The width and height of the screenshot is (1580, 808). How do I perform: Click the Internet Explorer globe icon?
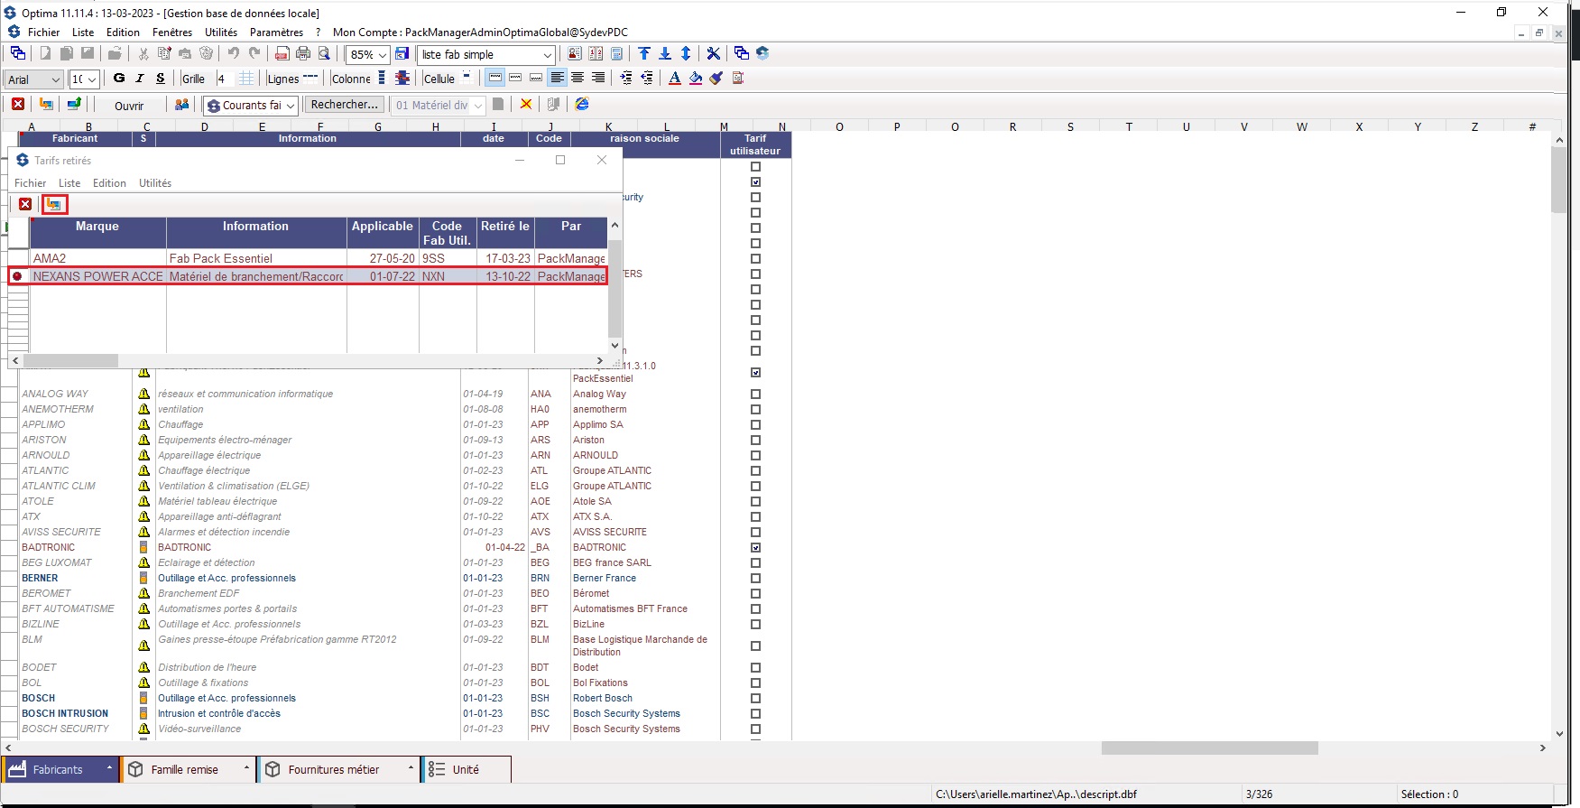(x=582, y=105)
